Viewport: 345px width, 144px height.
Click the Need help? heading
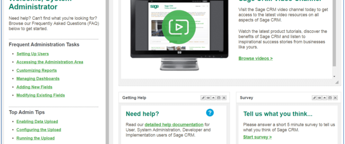[142, 114]
